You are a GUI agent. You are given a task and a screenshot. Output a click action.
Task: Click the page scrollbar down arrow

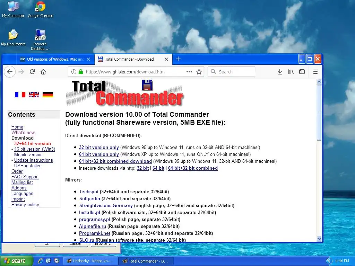tap(319, 239)
